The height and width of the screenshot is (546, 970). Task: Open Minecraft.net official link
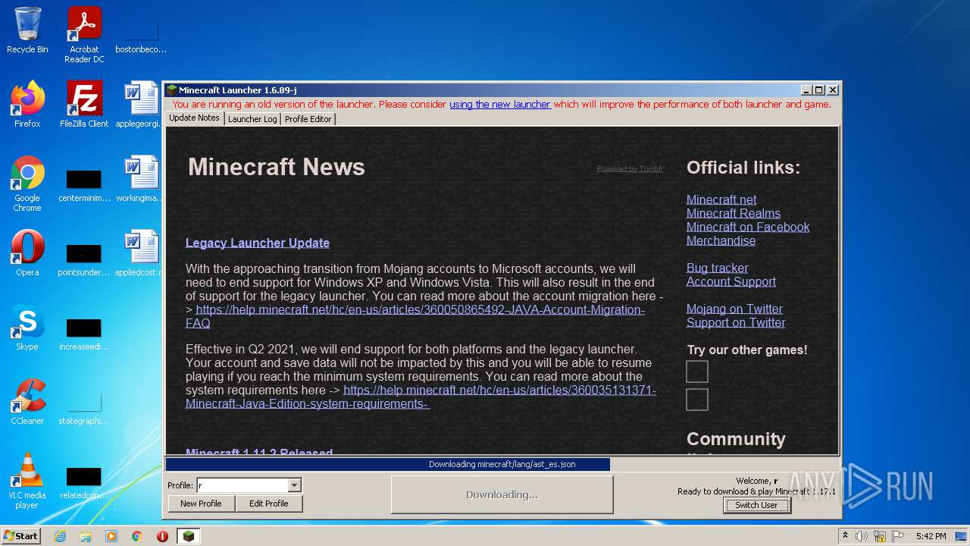click(x=721, y=199)
